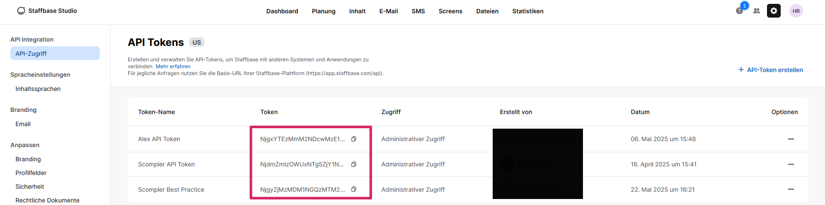The height and width of the screenshot is (205, 825).
Task: Open options menu for Scompler API Token
Action: pyautogui.click(x=791, y=164)
